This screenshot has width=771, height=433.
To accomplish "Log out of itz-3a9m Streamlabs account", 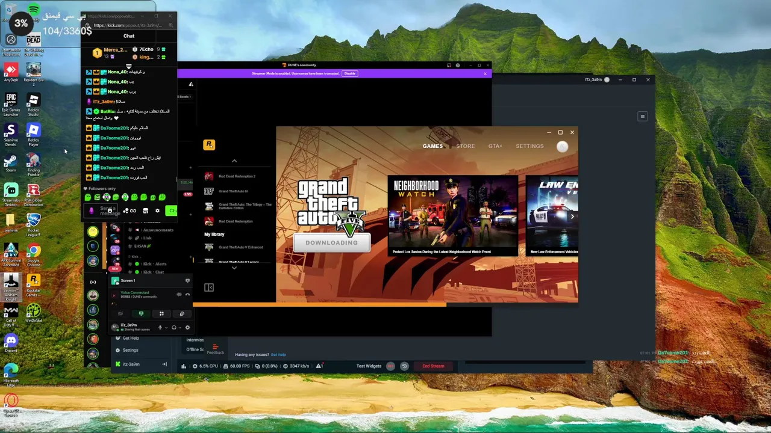I will (x=164, y=364).
